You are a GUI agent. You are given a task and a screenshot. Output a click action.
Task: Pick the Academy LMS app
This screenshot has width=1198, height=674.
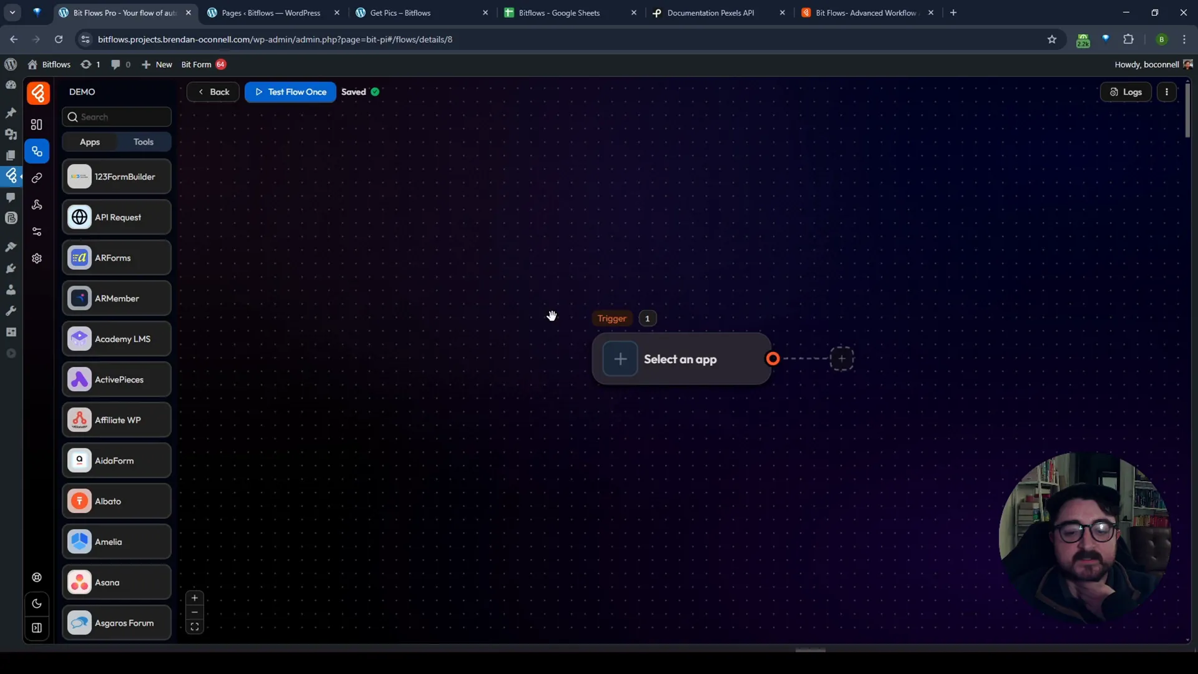point(117,339)
